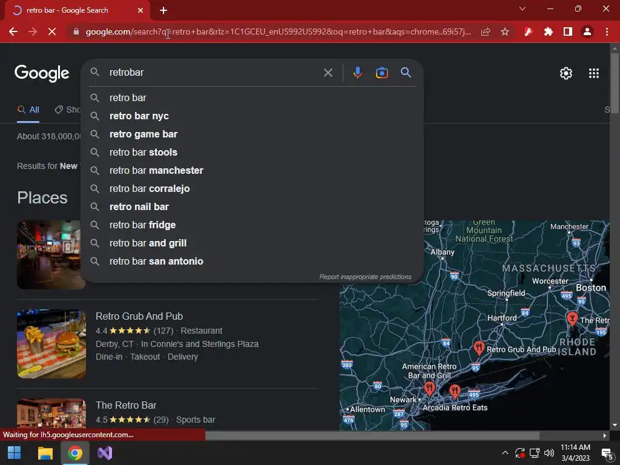
Task: View site information via the lock icon
Action: click(x=76, y=31)
